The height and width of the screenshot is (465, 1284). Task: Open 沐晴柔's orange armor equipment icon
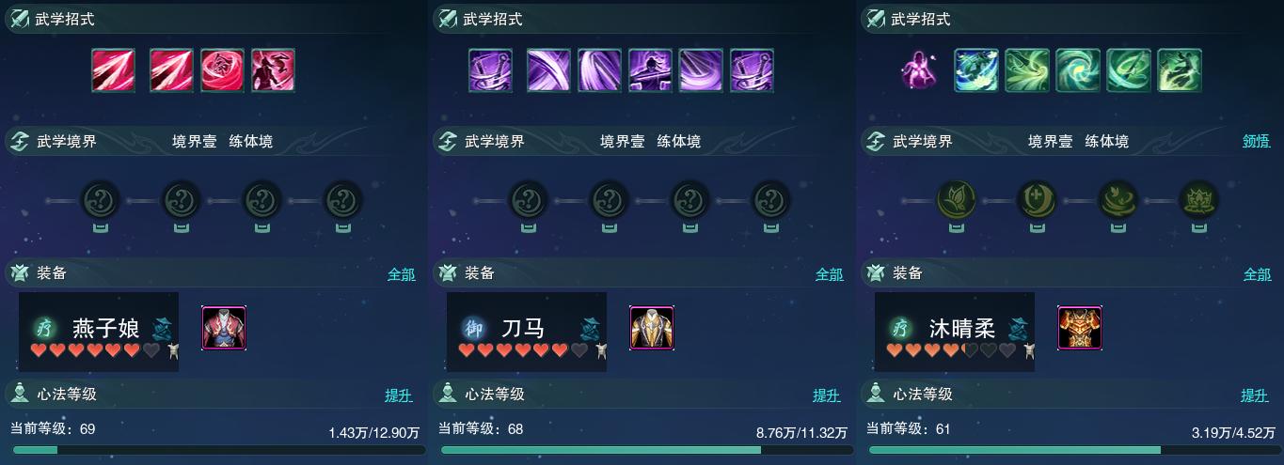pos(1080,328)
